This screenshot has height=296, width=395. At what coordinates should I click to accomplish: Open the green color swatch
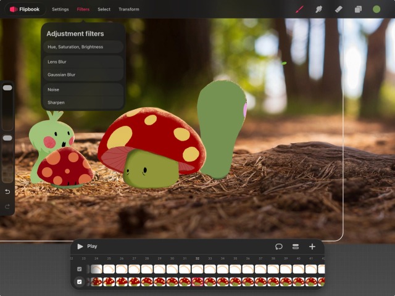tap(376, 9)
